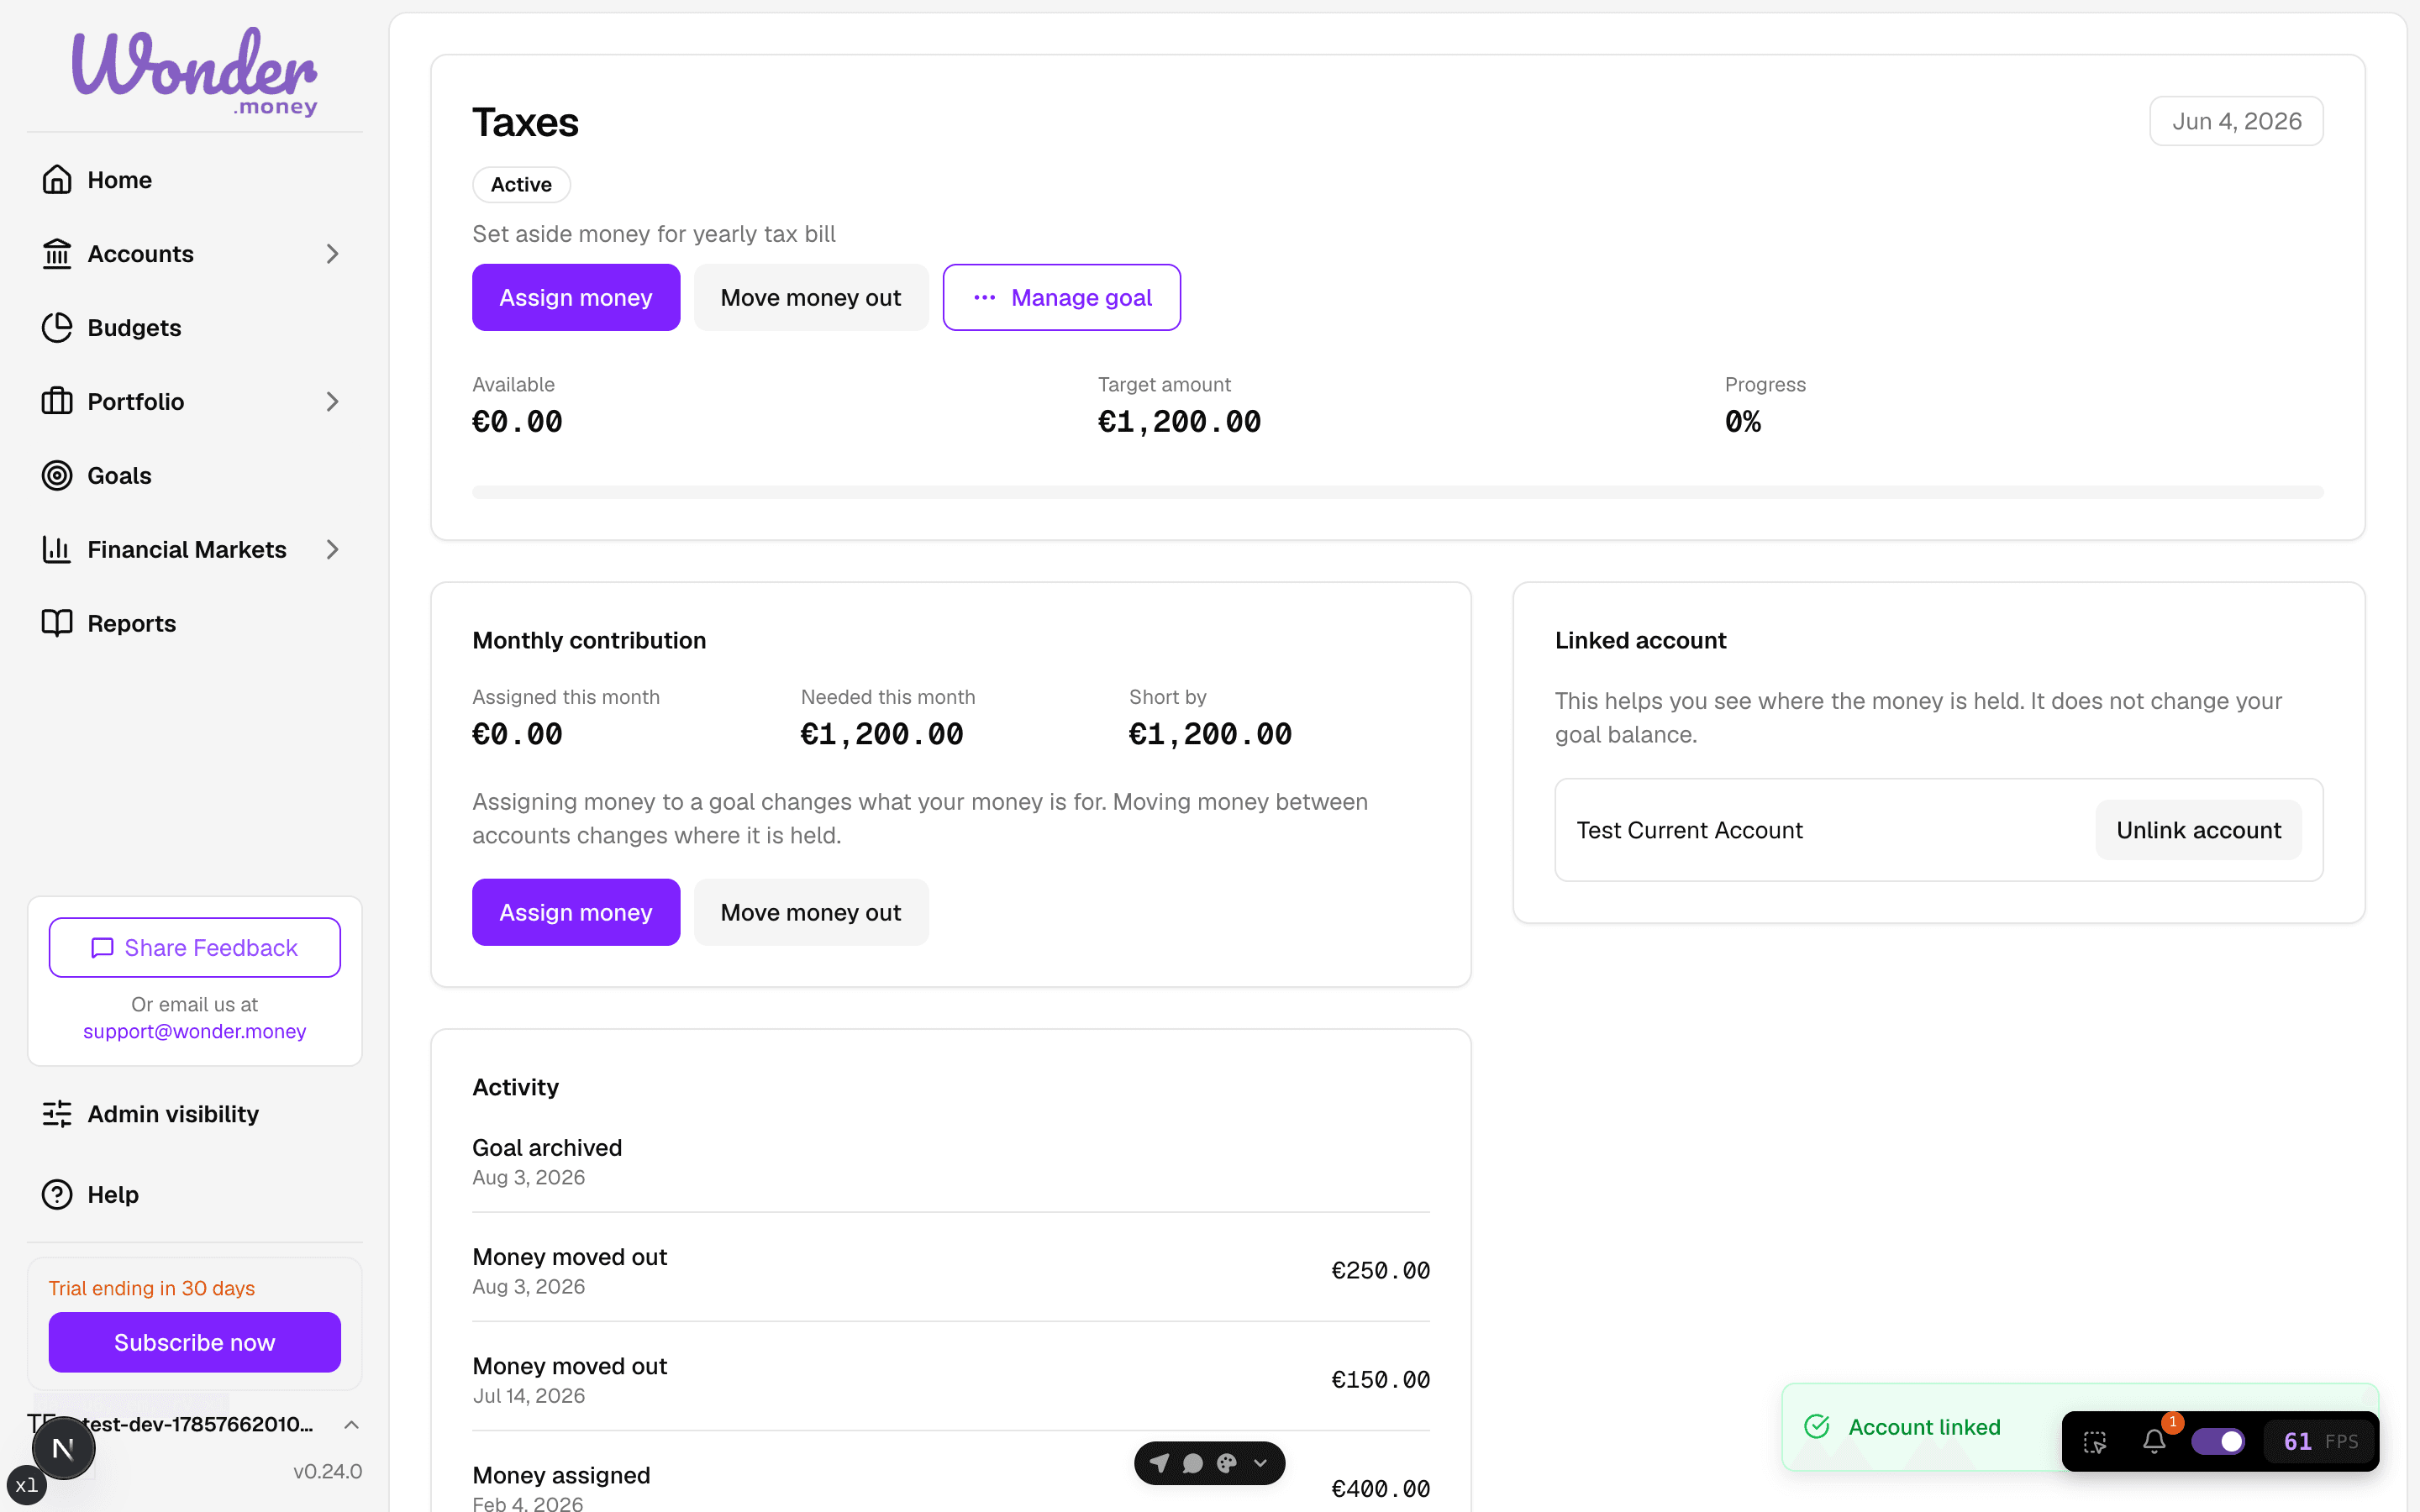The width and height of the screenshot is (2420, 1512).
Task: Click the Subscribe now button
Action: pyautogui.click(x=195, y=1342)
